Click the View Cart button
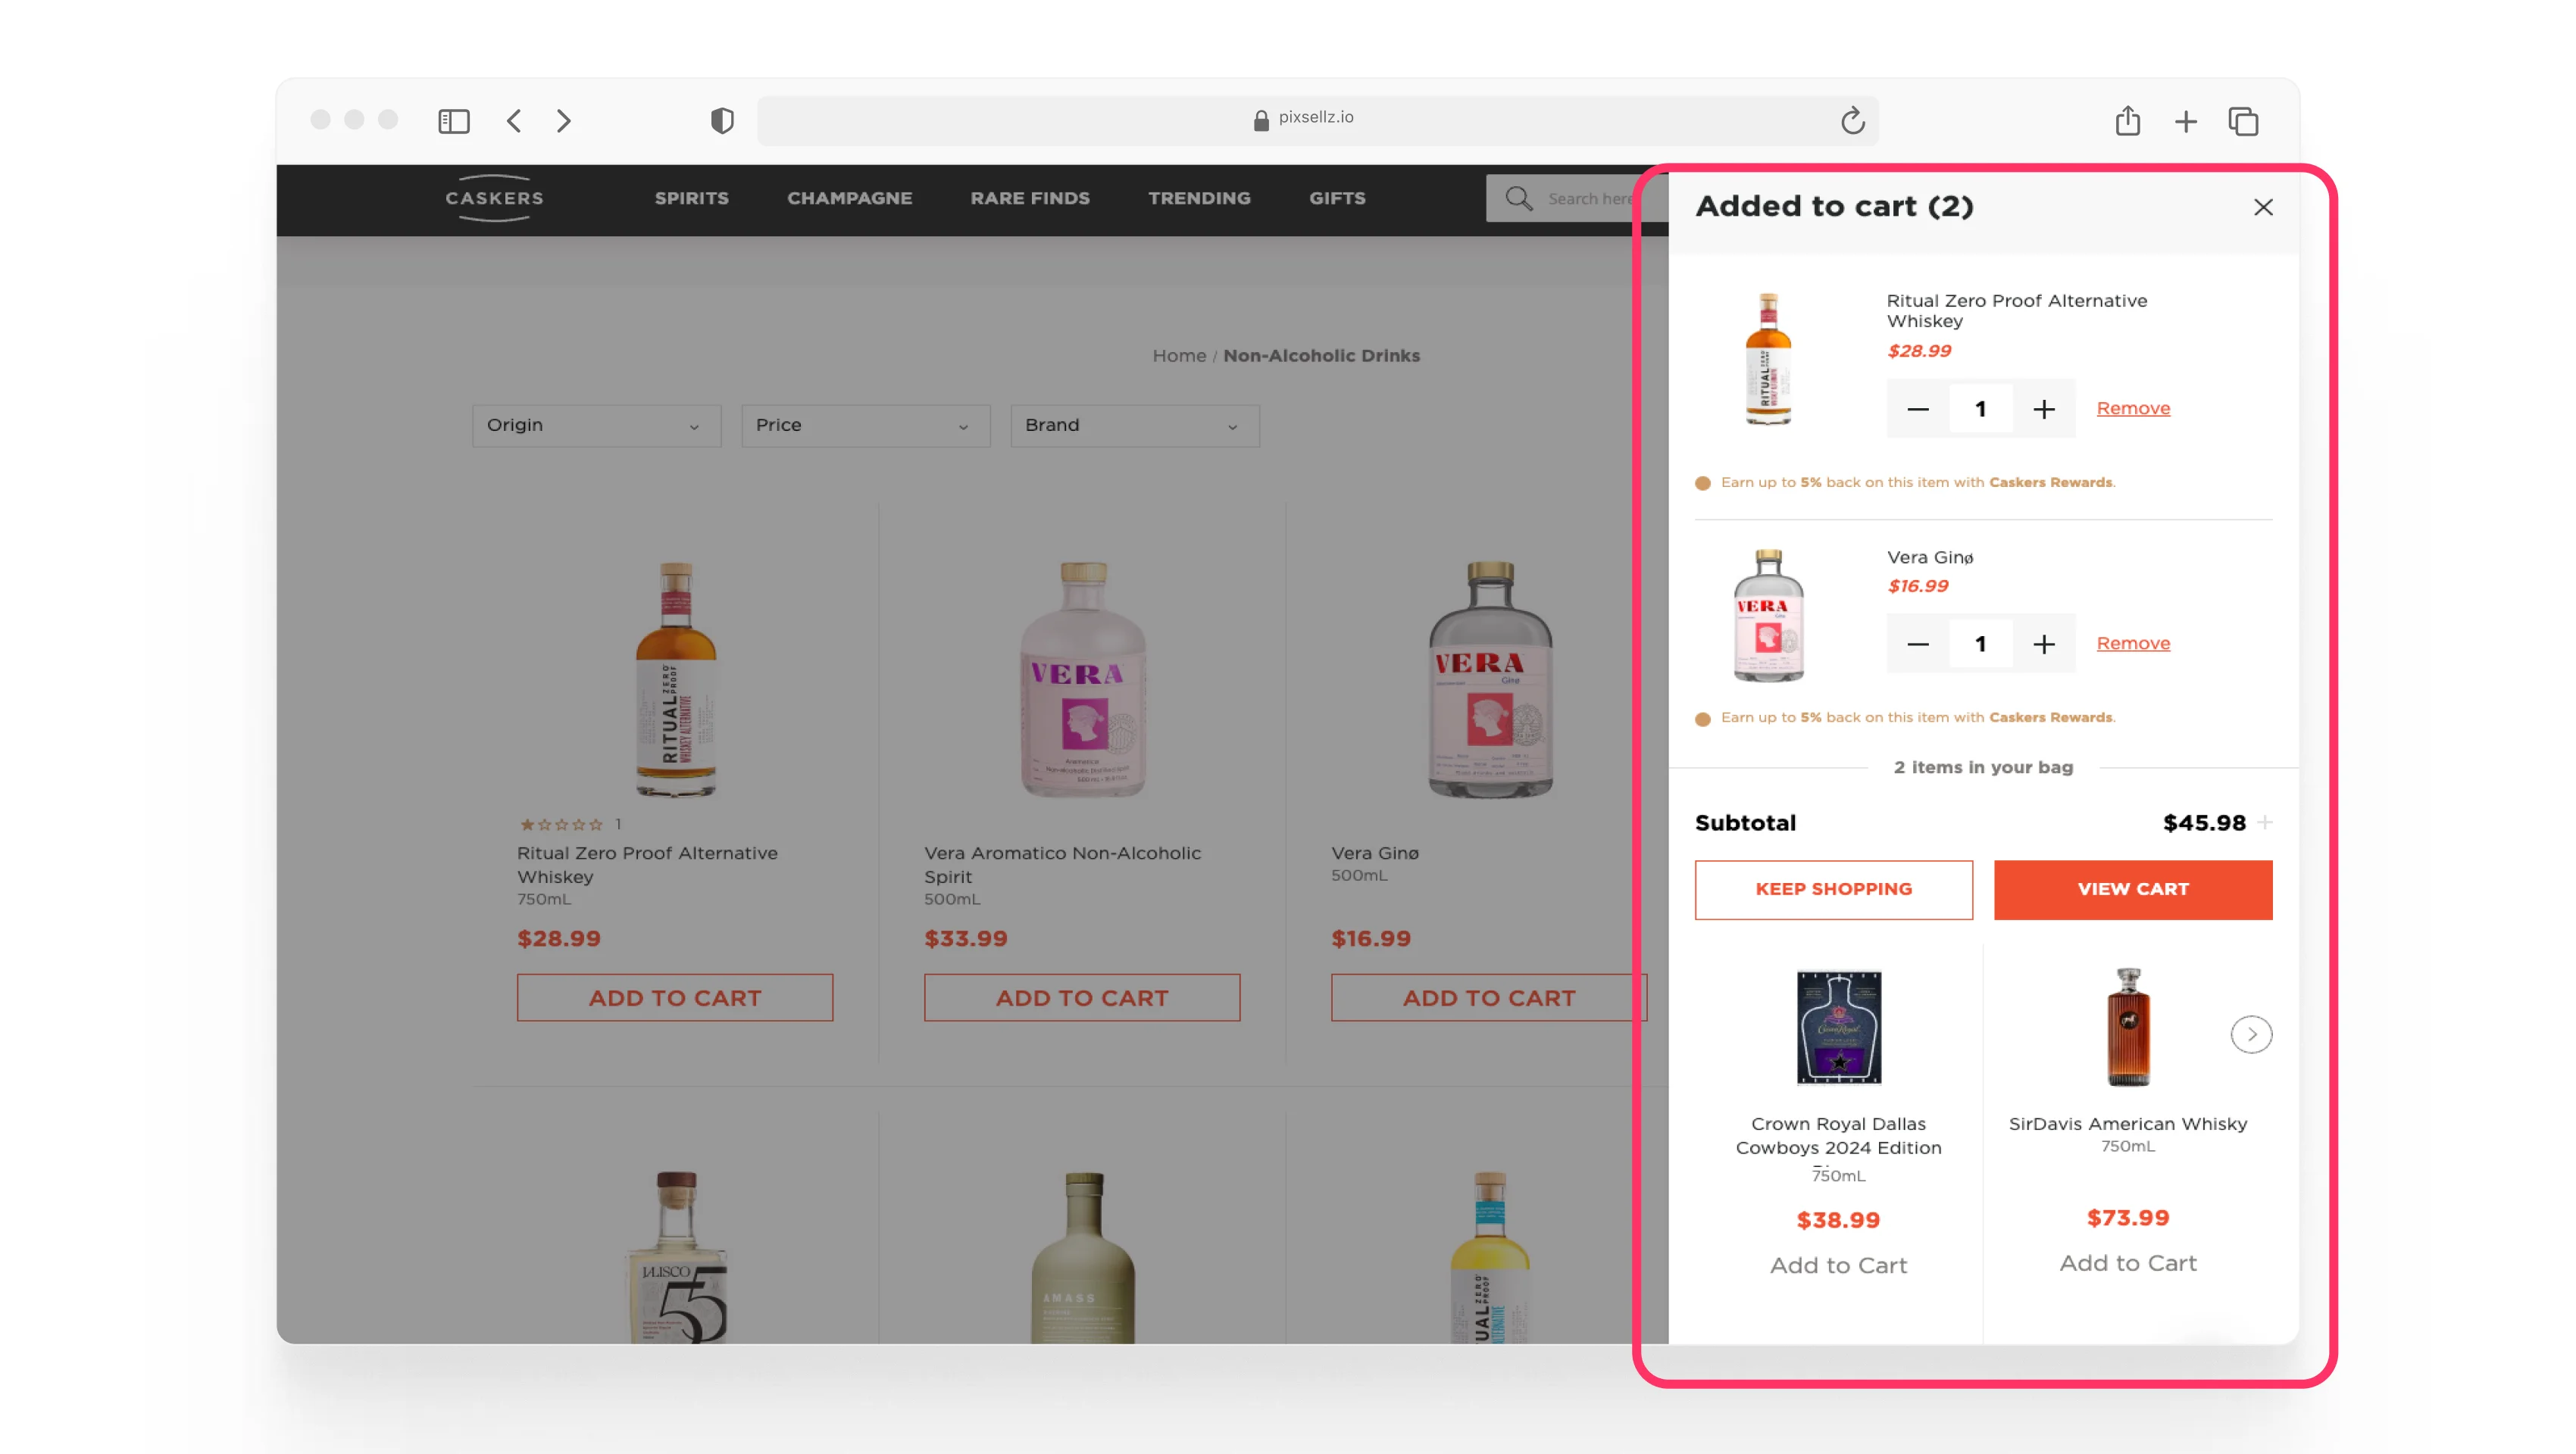 coord(2133,889)
